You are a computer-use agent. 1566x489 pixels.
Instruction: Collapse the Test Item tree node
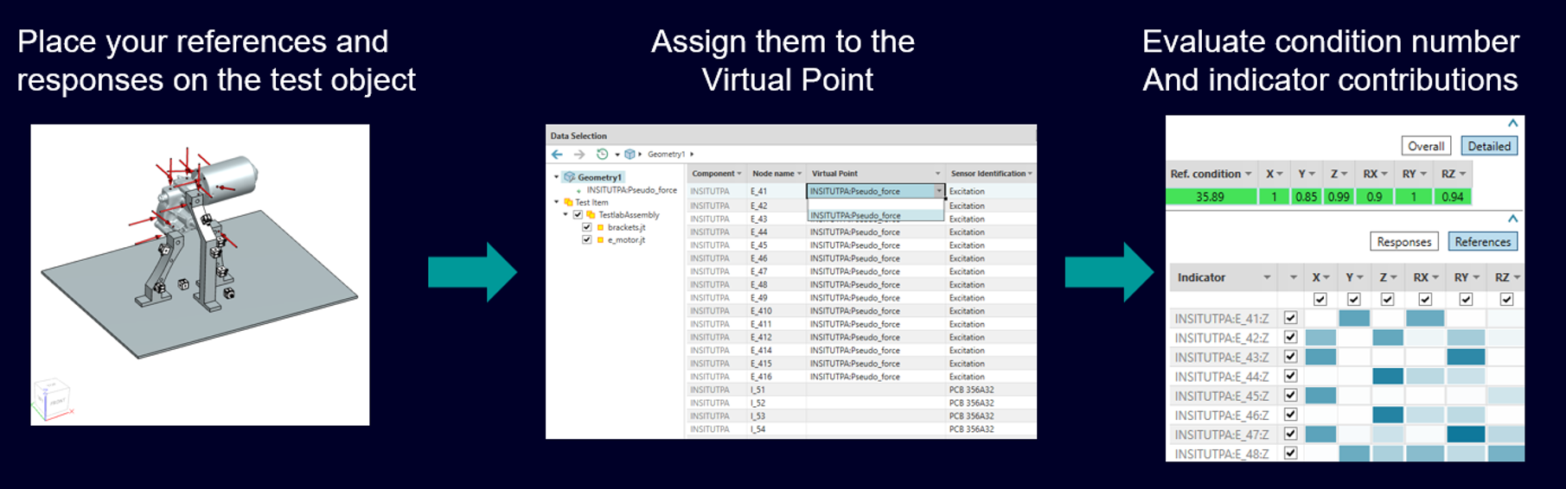(x=557, y=202)
